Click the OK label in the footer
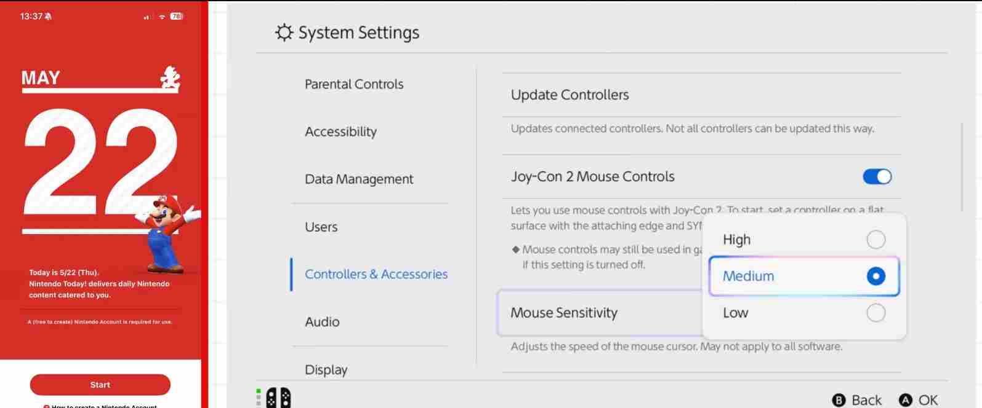The width and height of the screenshot is (982, 408). (928, 401)
